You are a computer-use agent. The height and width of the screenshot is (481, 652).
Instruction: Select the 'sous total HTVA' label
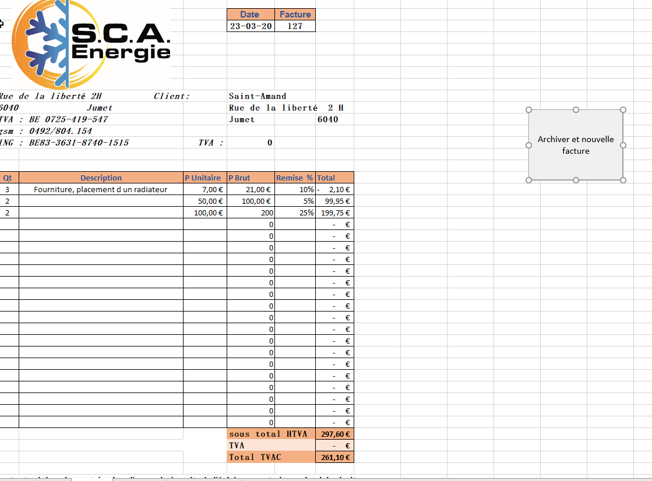click(x=271, y=434)
